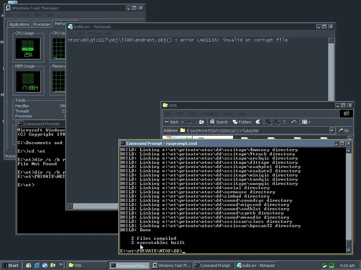Screen dimensions: 361x270
Task: Click Move To icon in Explorer toolbar
Action: [269, 122]
